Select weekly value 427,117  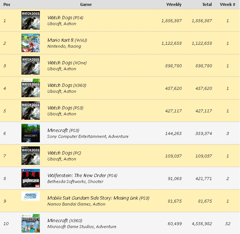[x=174, y=111]
